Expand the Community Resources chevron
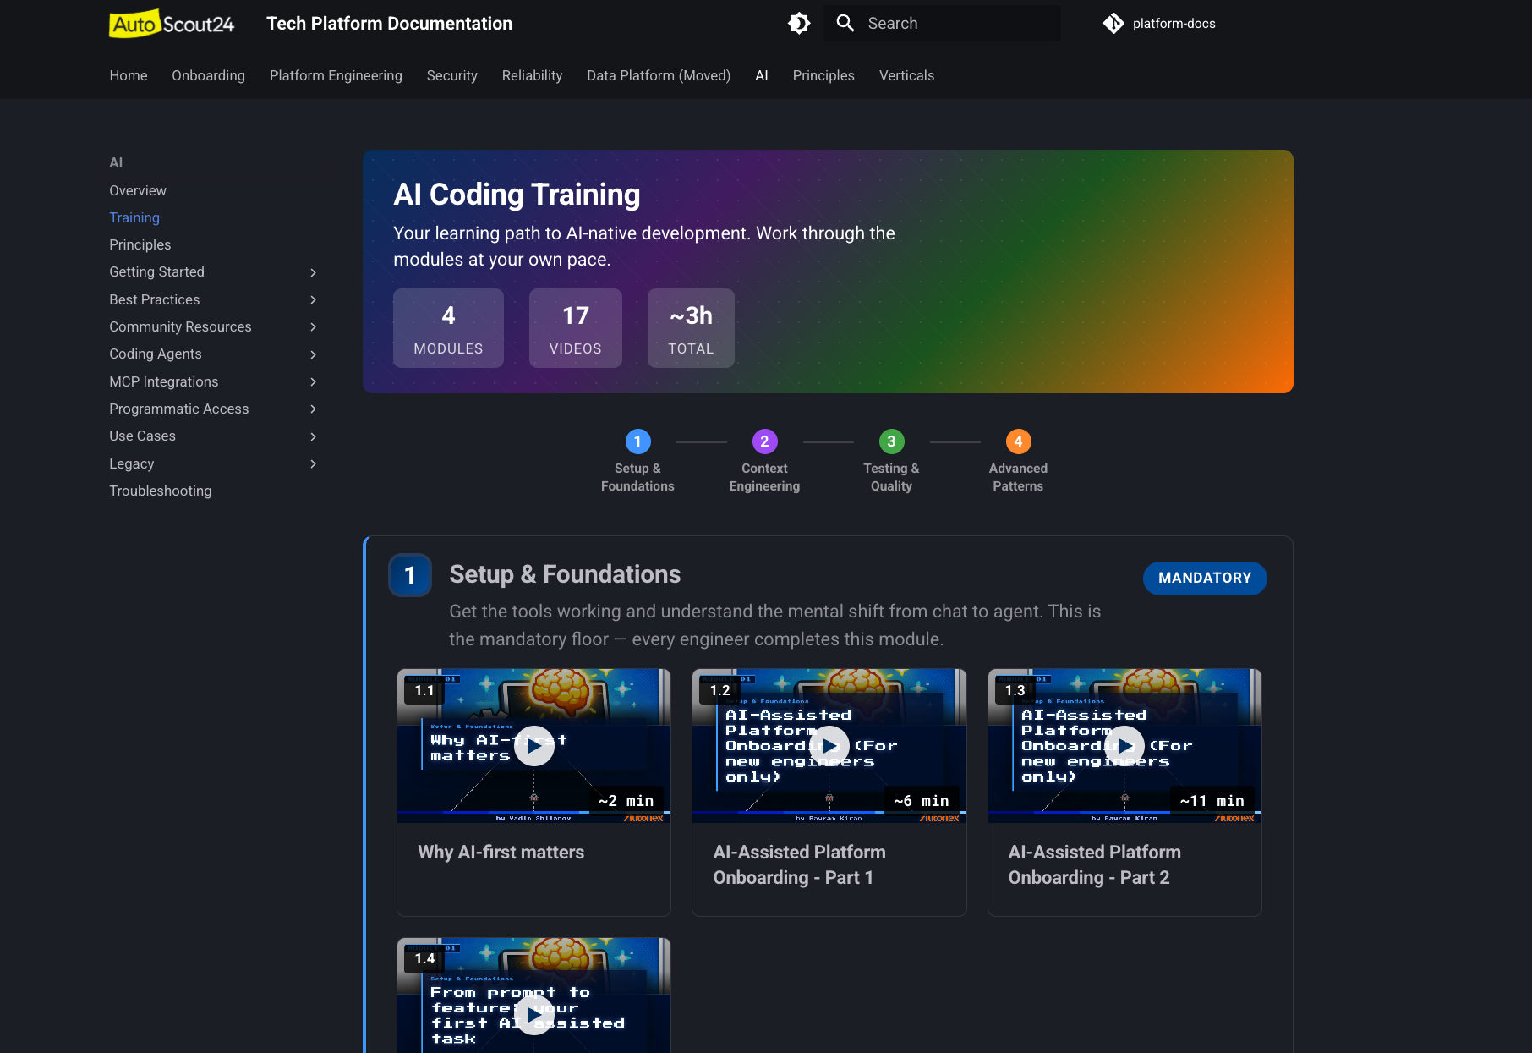The image size is (1532, 1053). coord(313,326)
